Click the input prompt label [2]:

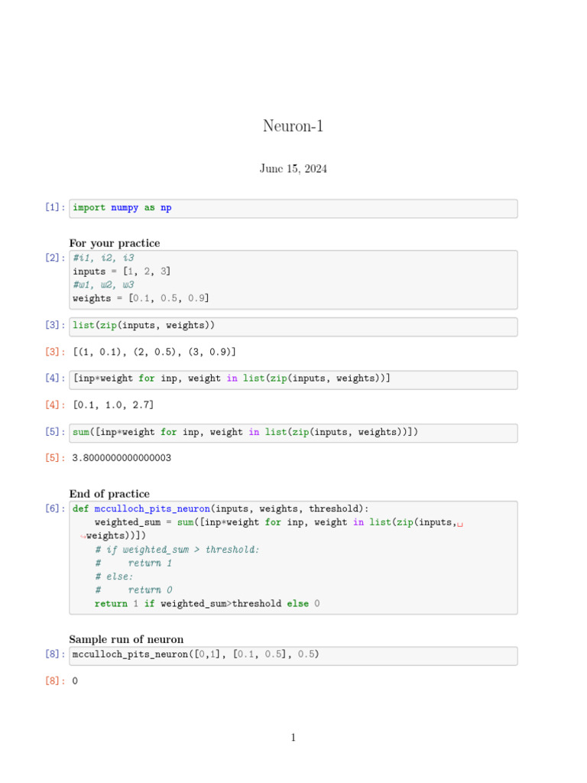pos(55,258)
